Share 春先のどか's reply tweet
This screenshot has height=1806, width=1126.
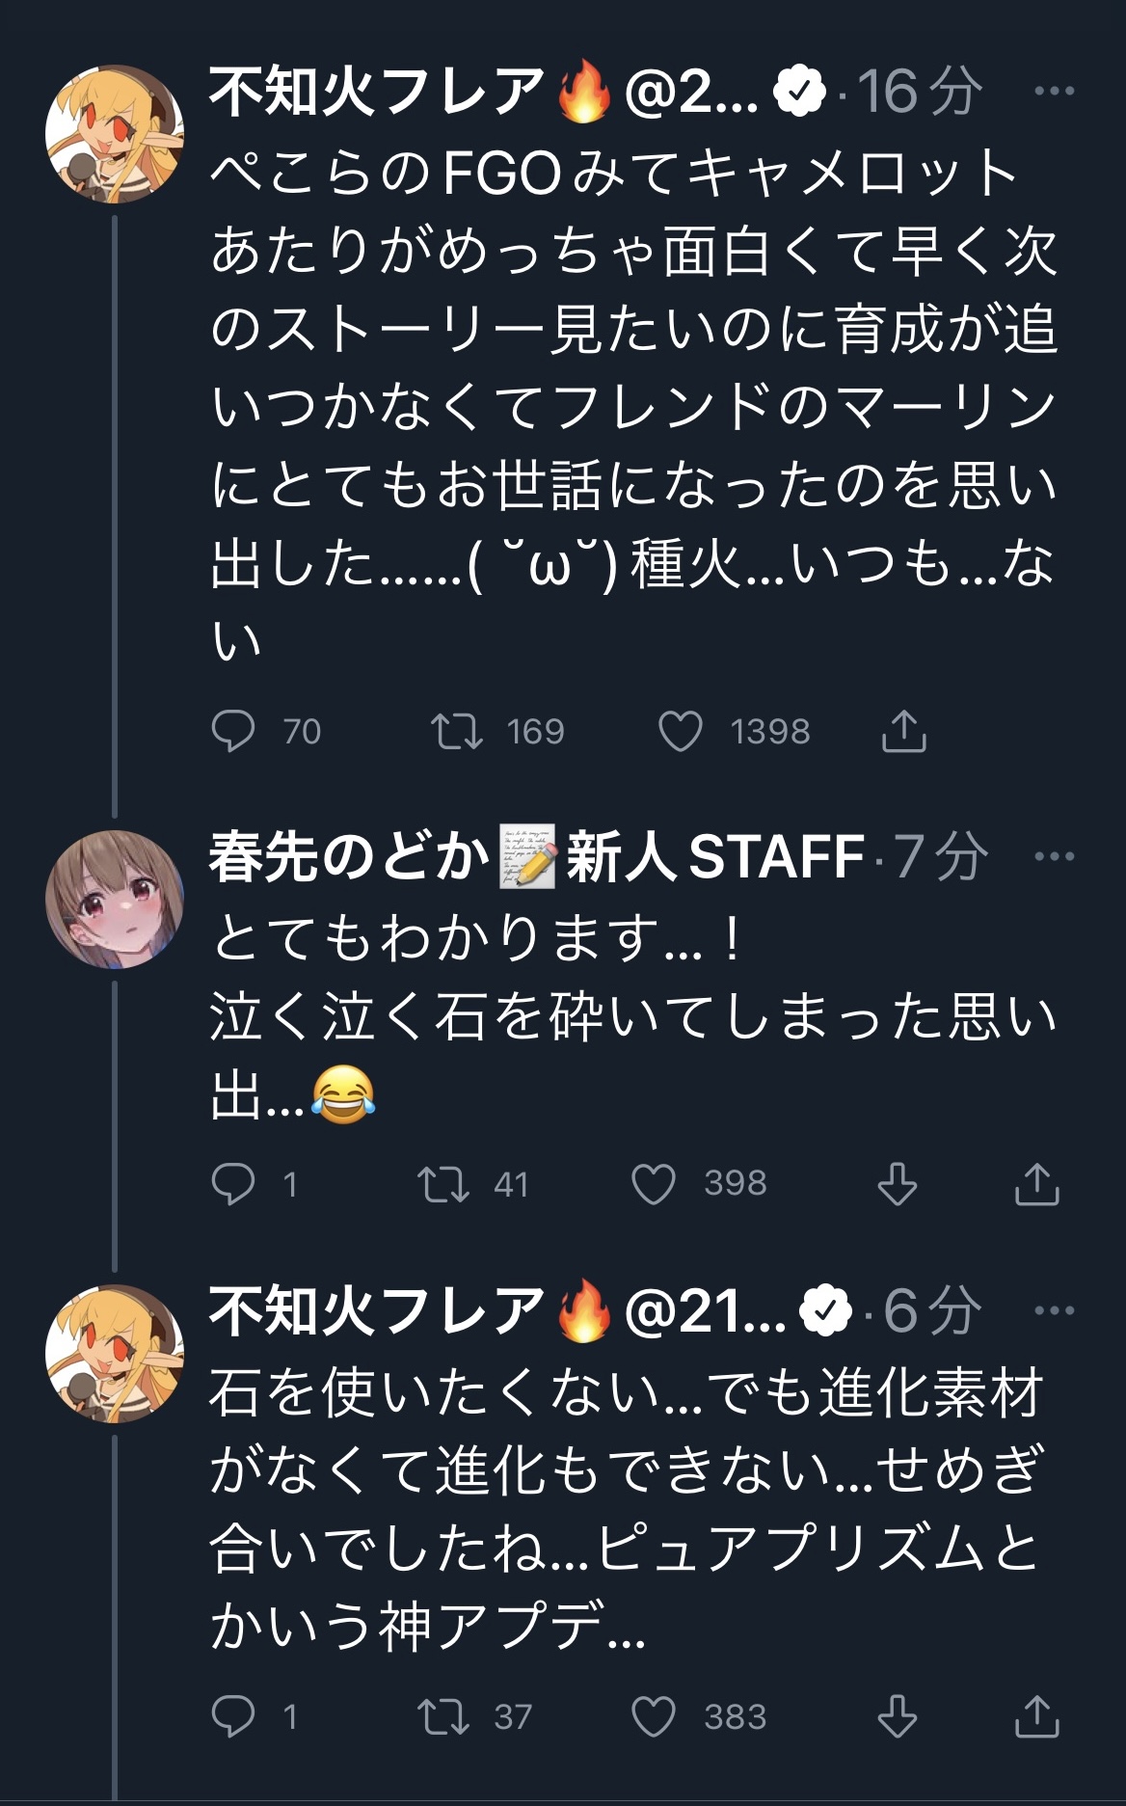tap(1037, 1184)
